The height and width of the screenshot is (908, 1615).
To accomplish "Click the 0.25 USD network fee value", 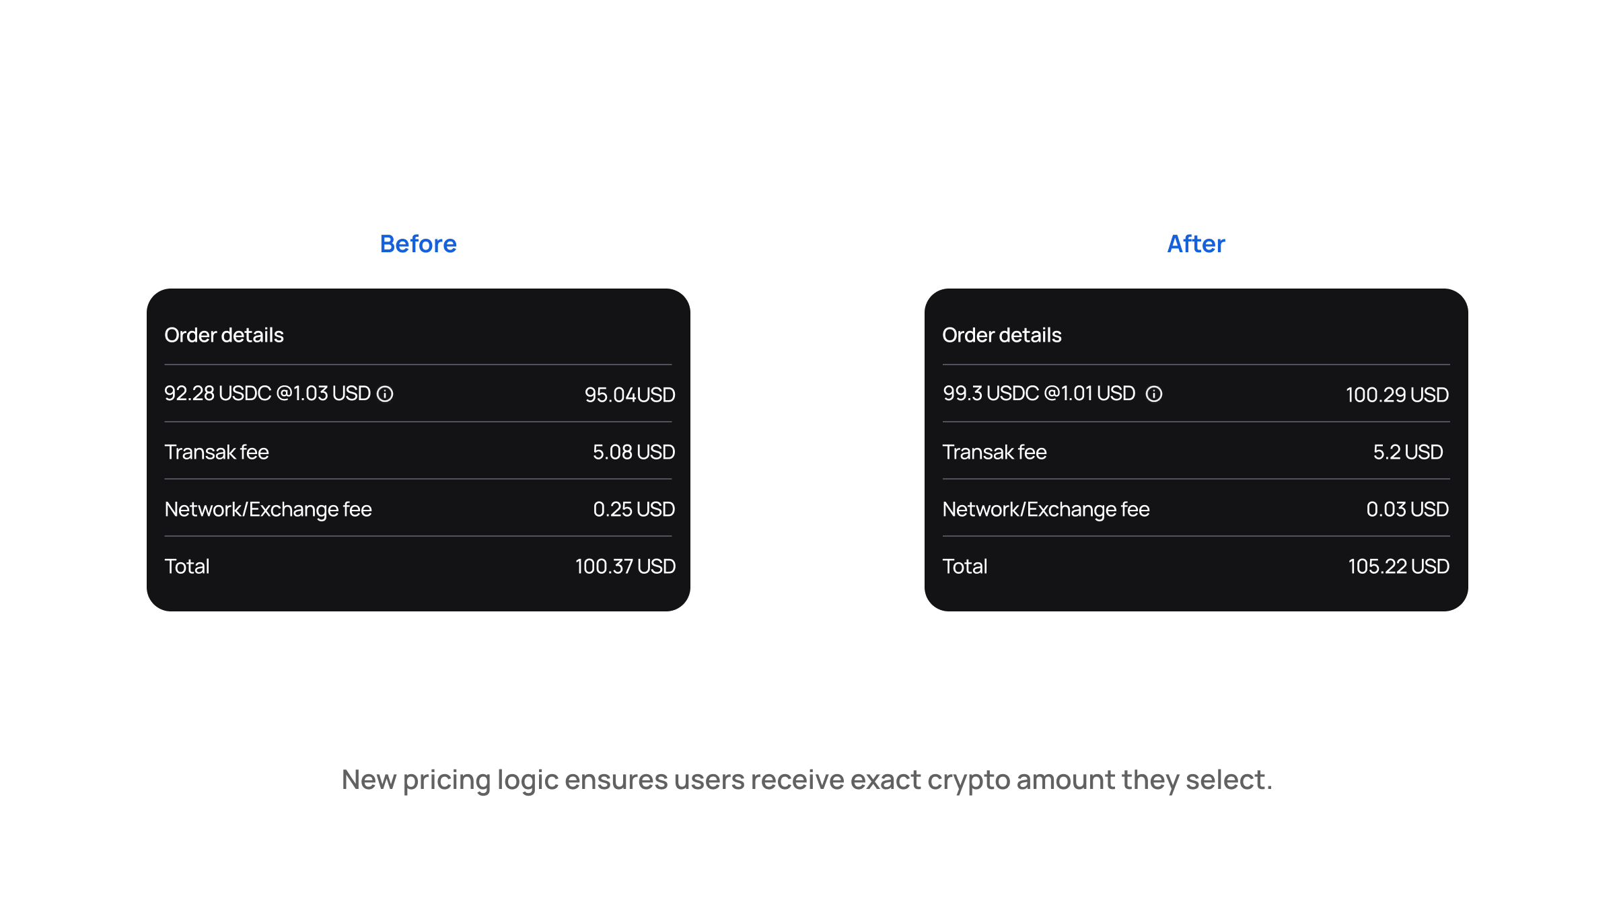I will pyautogui.click(x=634, y=509).
